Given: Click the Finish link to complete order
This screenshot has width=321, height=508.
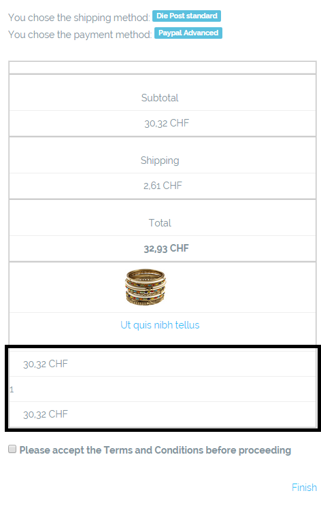Looking at the screenshot, I should pos(304,488).
